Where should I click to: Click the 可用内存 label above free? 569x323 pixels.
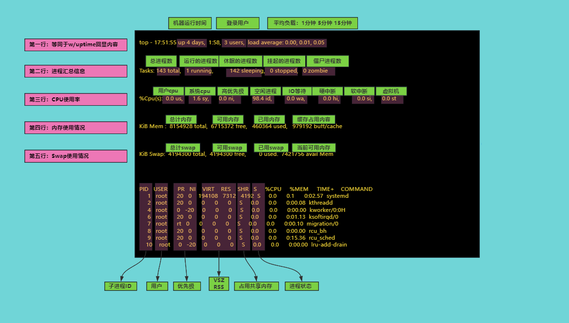[228, 119]
